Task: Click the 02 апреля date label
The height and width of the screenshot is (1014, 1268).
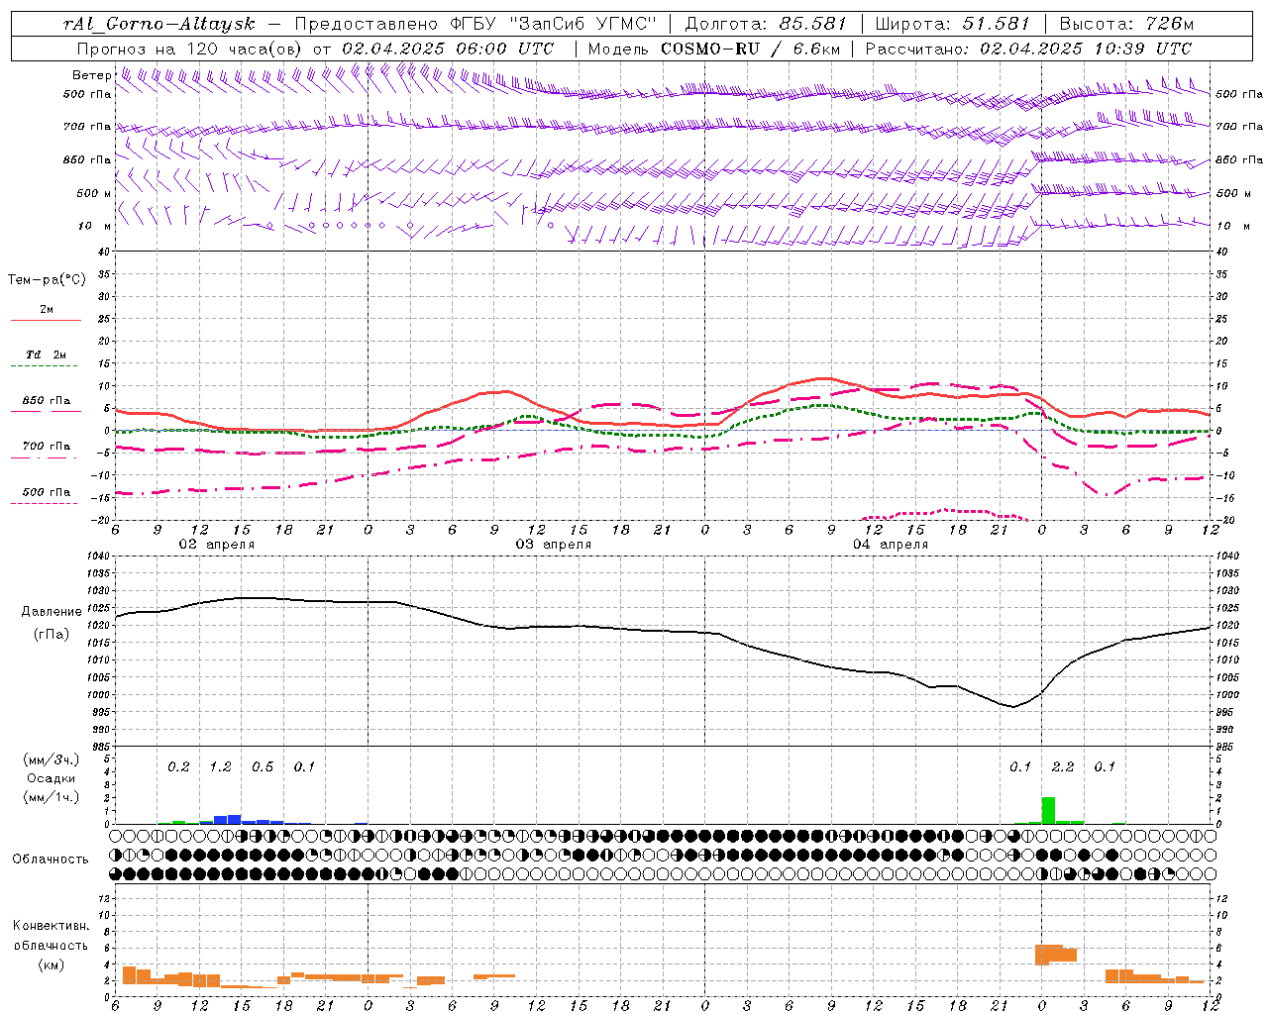Action: 216,545
